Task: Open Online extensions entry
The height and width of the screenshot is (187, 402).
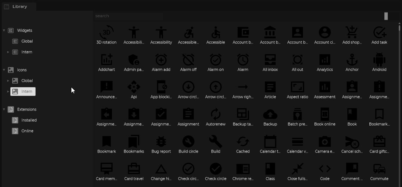Action: pos(27,131)
